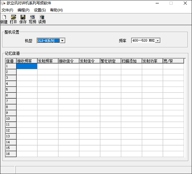Close the 欧立讯 programming window
This screenshot has height=174, width=192.
(185, 3)
